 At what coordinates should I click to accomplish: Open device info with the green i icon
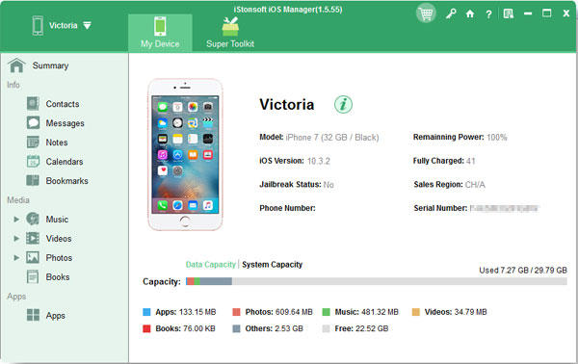point(343,104)
